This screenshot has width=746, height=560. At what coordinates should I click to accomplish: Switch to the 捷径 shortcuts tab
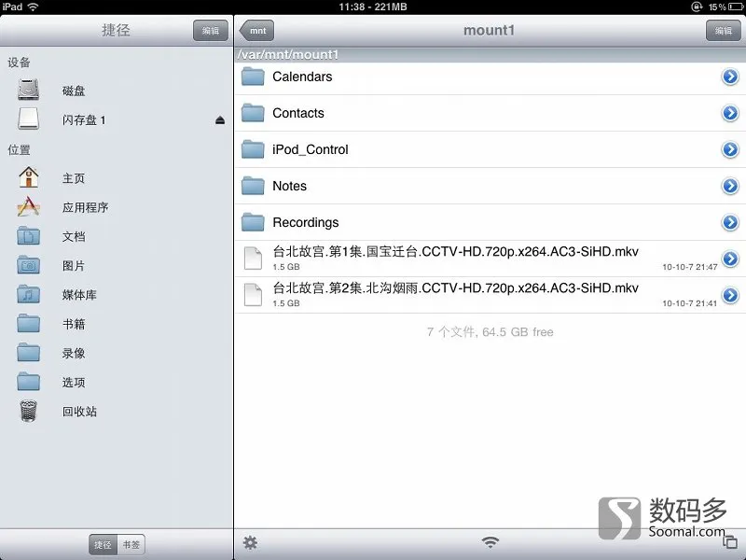point(103,544)
